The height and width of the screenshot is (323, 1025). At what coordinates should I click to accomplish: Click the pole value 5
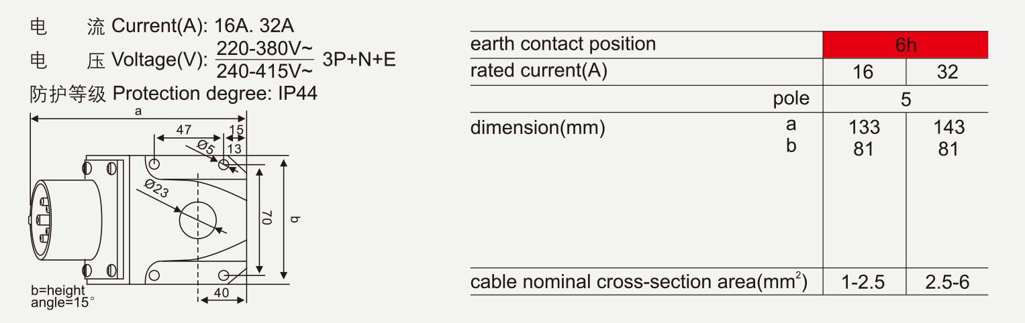click(906, 100)
